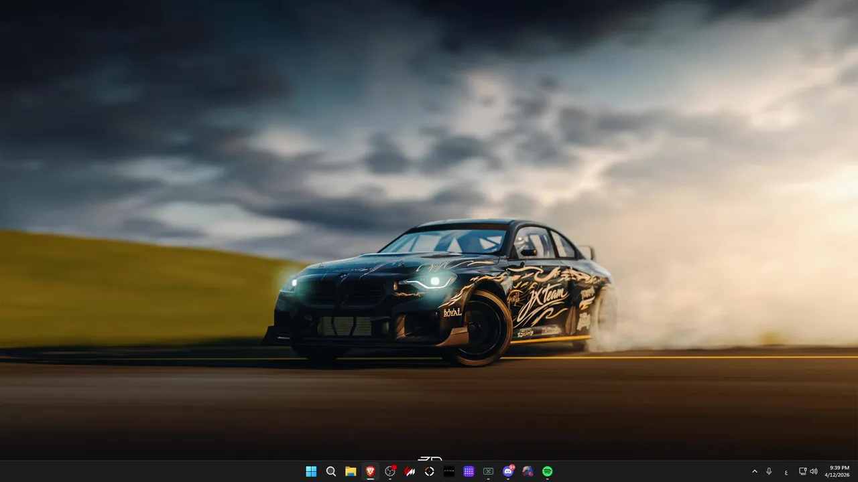The height and width of the screenshot is (482, 858).
Task: Show hidden system tray icons
Action: pos(754,471)
